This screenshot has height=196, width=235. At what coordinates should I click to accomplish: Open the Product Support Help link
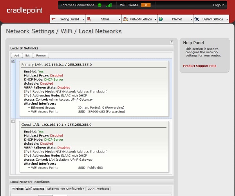tap(199, 66)
